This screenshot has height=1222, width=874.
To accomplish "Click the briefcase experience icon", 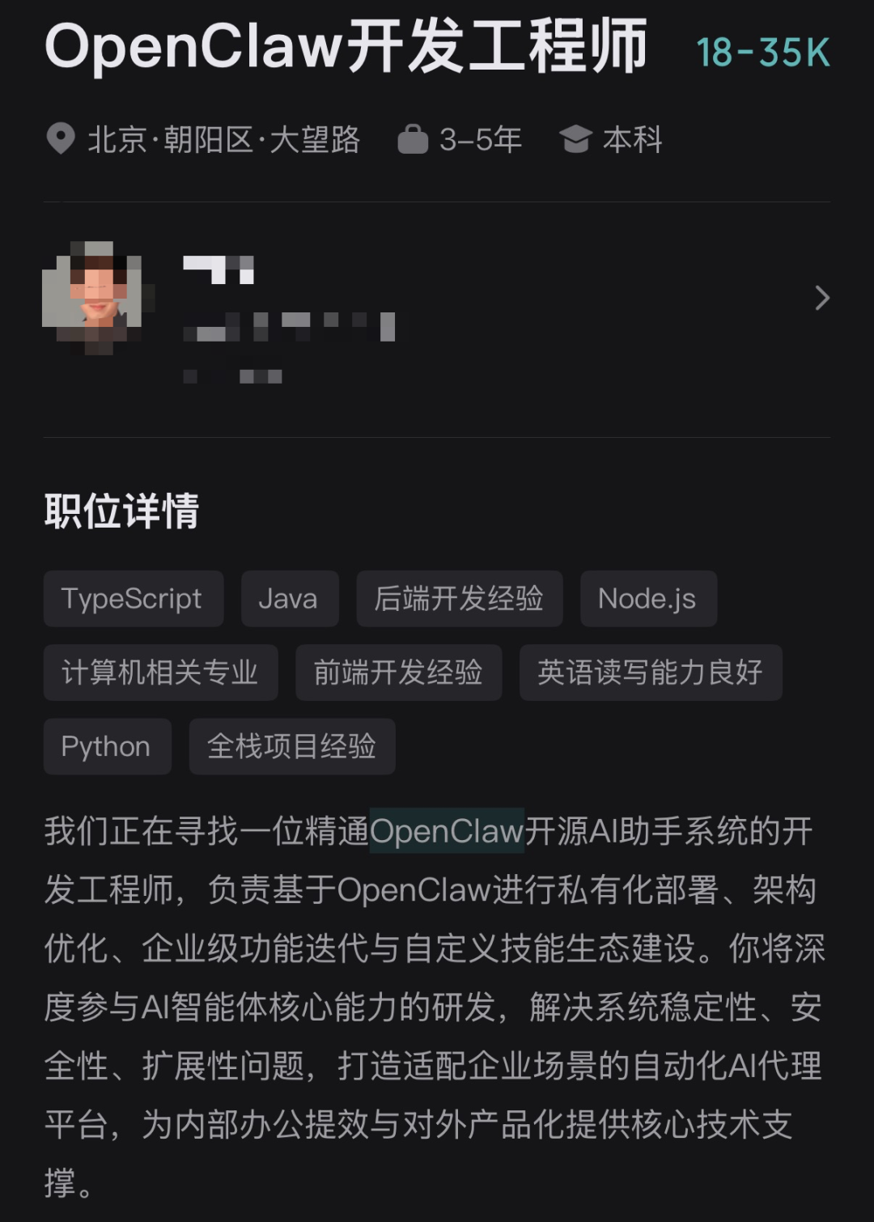I will pyautogui.click(x=413, y=139).
